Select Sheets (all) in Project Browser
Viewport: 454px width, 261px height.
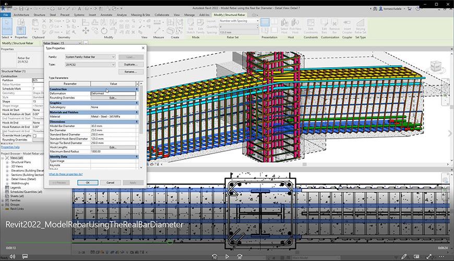coord(17,196)
